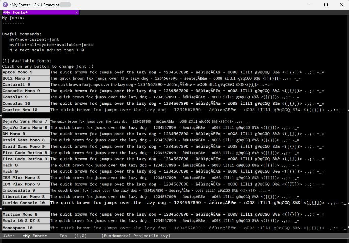Select DejaVu Sans Mono 7 font
This screenshot has width=349, height=243.
point(26,121)
